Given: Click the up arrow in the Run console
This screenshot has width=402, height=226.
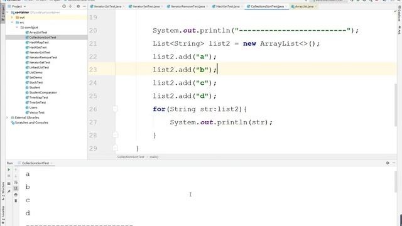Looking at the screenshot, I should pos(16,169).
